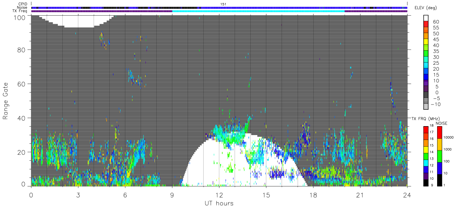Click Range Gate tick label '40'
Viewport: 458px width, 211px height.
(x=22, y=118)
